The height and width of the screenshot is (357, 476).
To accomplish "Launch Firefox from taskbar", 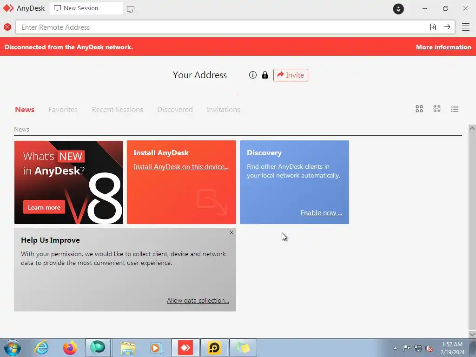I will 70,348.
